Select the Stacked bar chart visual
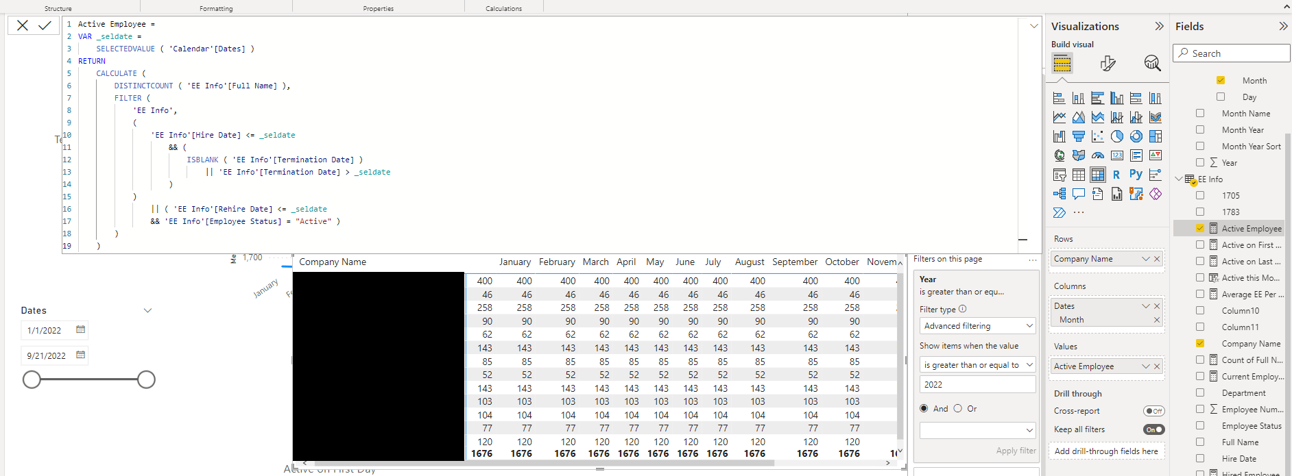 point(1060,98)
